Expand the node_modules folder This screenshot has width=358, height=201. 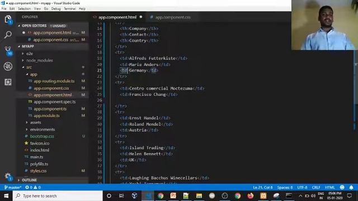[x=40, y=60]
